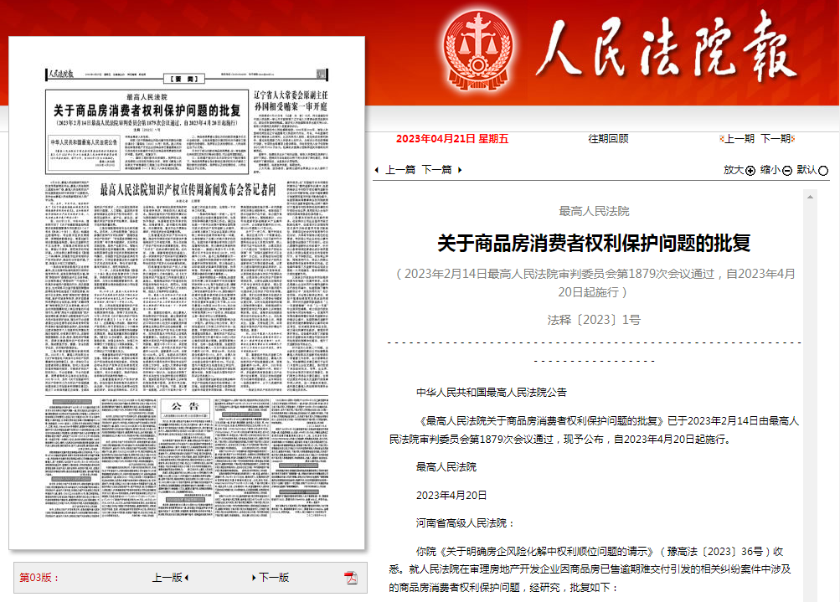
Task: Click the zoom in (放大) plus icon
Action: point(750,170)
